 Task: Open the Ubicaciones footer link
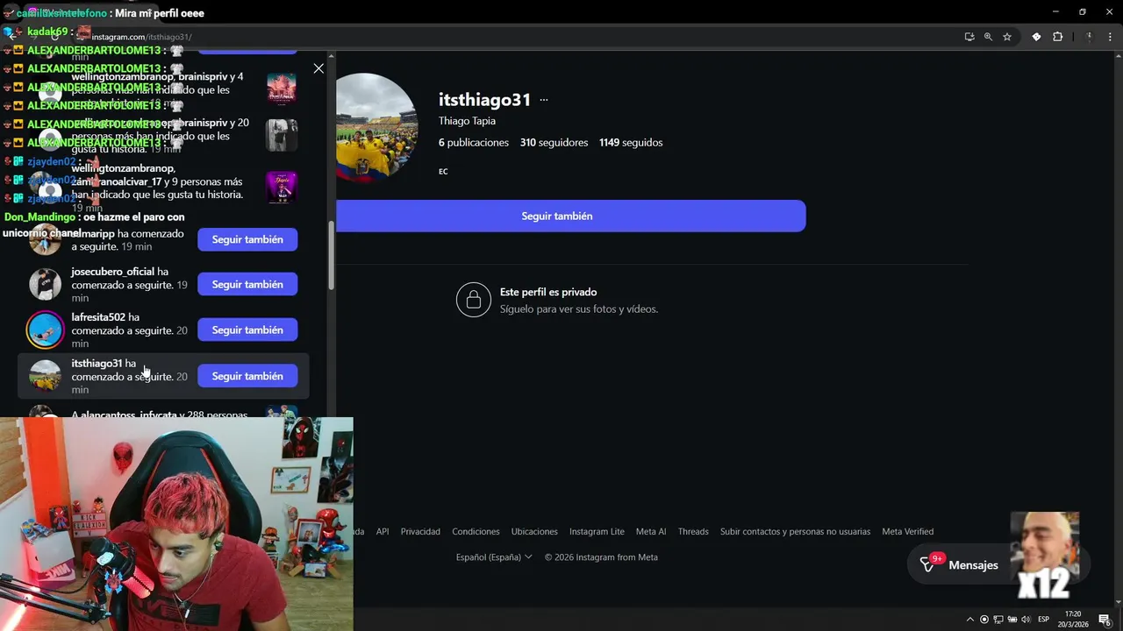[534, 532]
